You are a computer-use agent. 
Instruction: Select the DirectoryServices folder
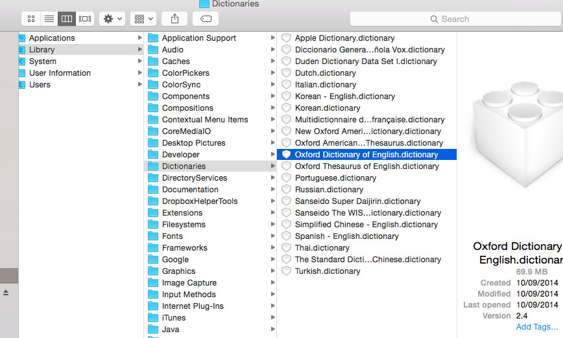(210, 178)
